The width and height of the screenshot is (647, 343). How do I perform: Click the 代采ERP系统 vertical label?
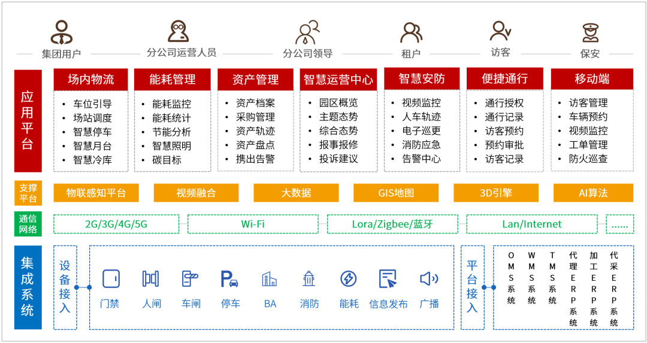(614, 289)
